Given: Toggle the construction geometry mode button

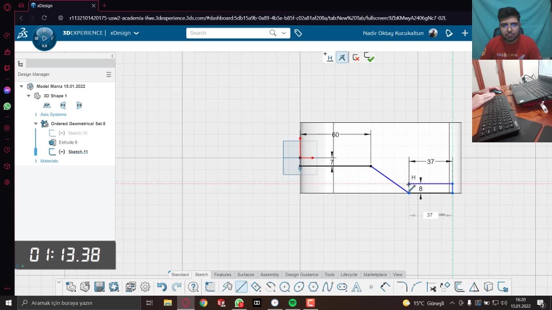Looking at the screenshot, I should point(342,57).
